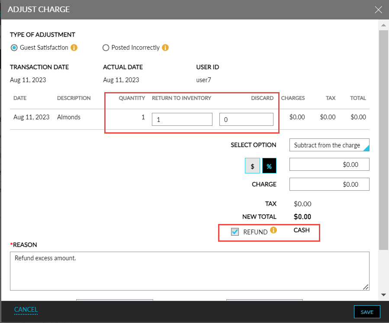Click the Discard column header
The image size is (389, 323).
pos(262,98)
